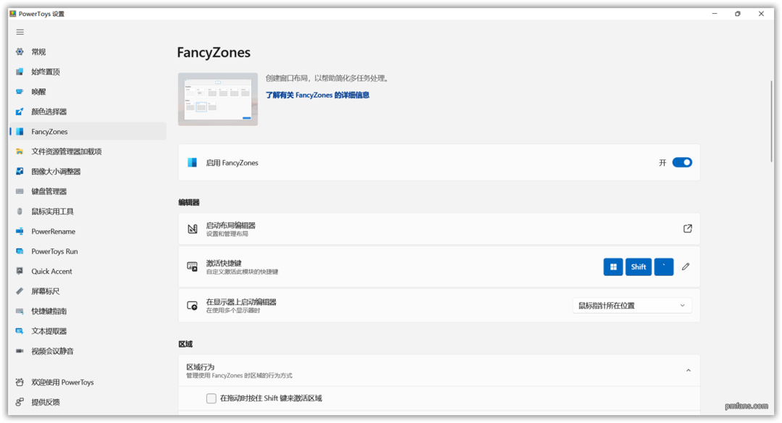The width and height of the screenshot is (782, 423).
Task: Click the backtick key shortcut button
Action: 664,267
